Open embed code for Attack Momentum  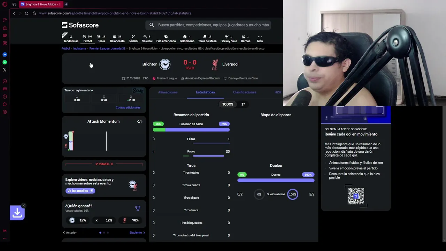point(140,121)
